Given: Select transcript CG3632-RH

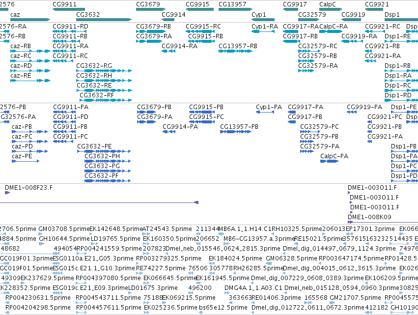Looking at the screenshot, I should point(94,76).
